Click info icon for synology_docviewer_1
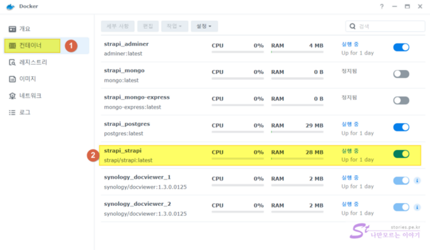This screenshot has height=250, width=430. (x=417, y=181)
